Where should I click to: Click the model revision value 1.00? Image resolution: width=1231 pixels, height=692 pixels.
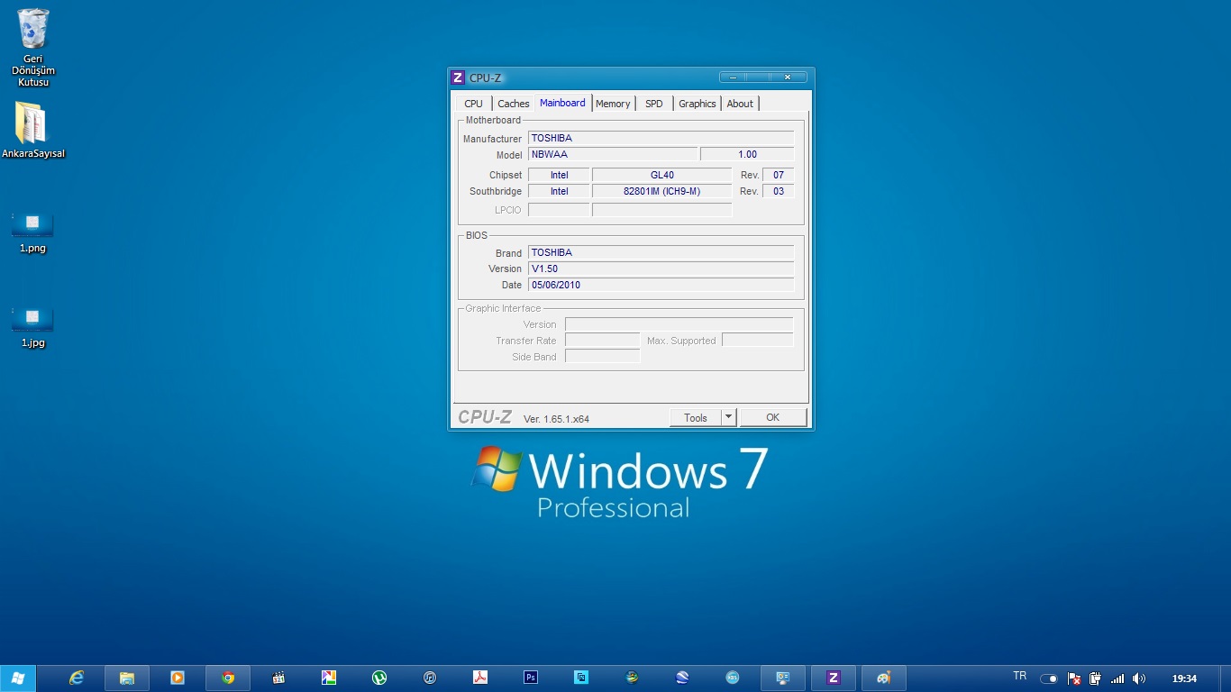[x=747, y=154]
